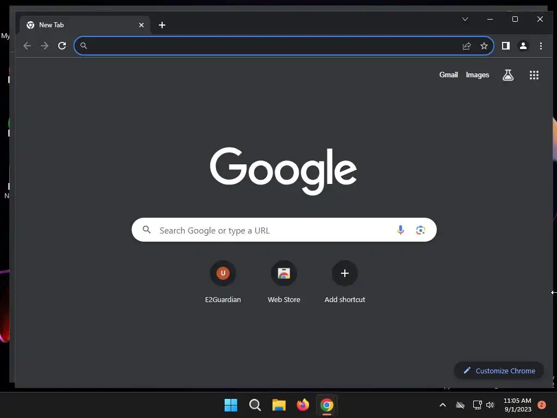The width and height of the screenshot is (557, 418).
Task: Start voice search with microphone icon
Action: [x=400, y=230]
